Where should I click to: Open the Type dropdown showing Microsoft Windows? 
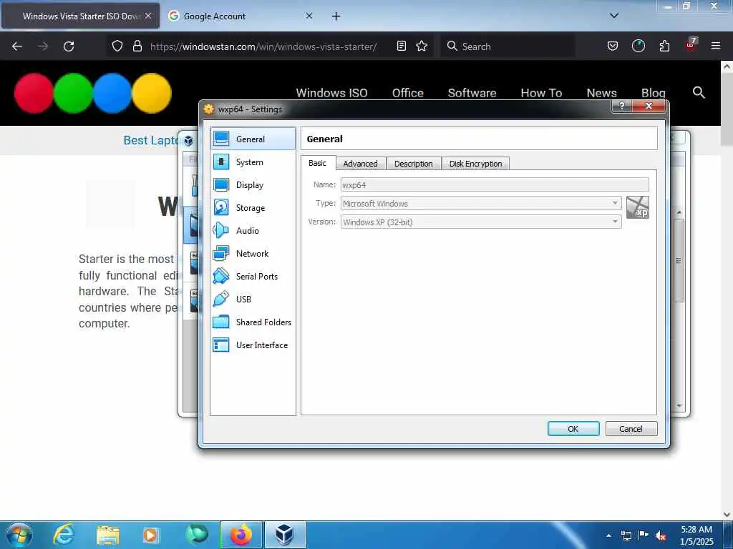point(481,203)
